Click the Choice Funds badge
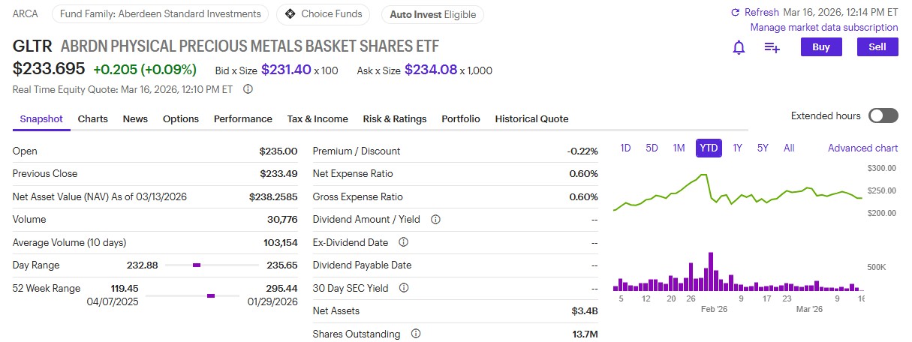 (x=324, y=13)
